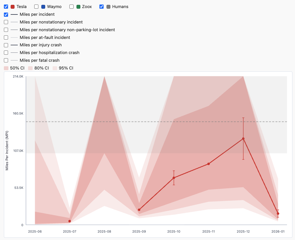The height and width of the screenshot is (240, 295).
Task: Click the 2025-07 Tesla data point
Action: [x=69, y=221]
